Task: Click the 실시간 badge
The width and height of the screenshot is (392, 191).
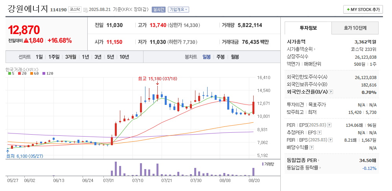Action: click(x=159, y=9)
